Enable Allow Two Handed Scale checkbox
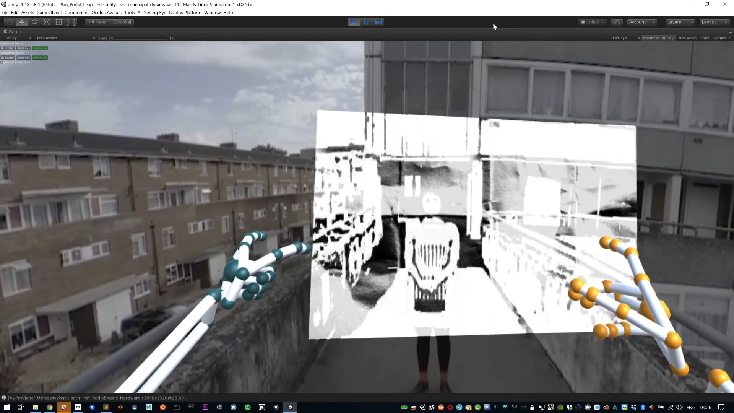This screenshot has width=734, height=413. pos(2,62)
